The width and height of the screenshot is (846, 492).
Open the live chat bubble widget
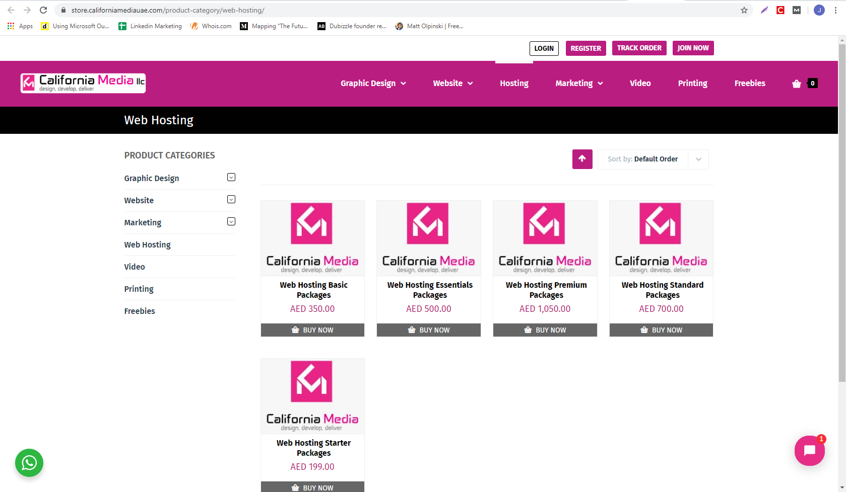[809, 450]
